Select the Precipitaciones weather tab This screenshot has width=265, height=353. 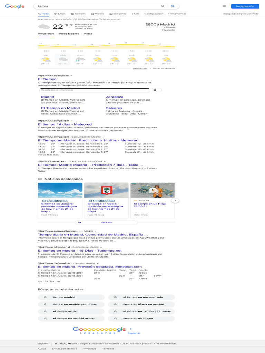pos(69,34)
